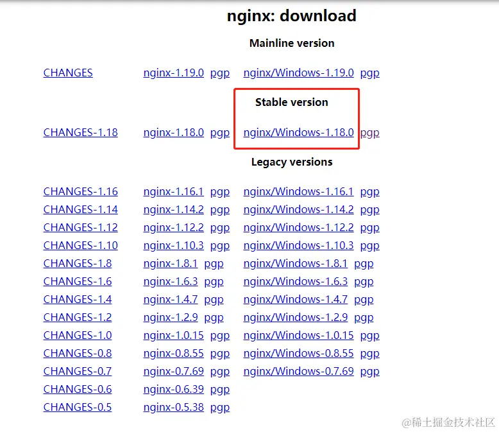This screenshot has height=432, width=499.
Task: Download nginx-1.2.9 source
Action: coord(171,318)
